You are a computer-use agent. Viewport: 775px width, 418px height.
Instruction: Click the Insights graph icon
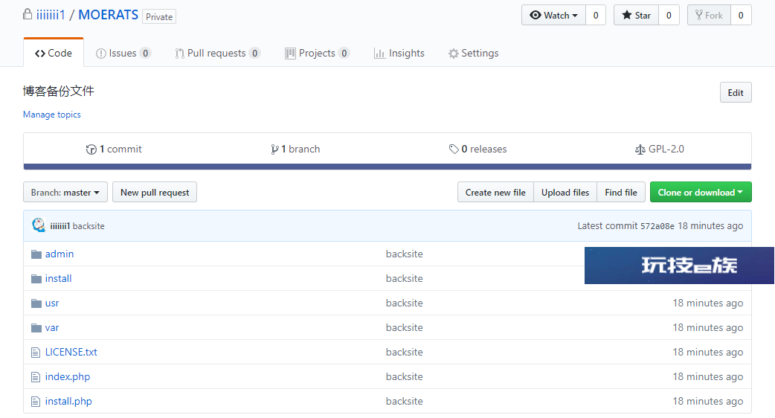click(379, 54)
